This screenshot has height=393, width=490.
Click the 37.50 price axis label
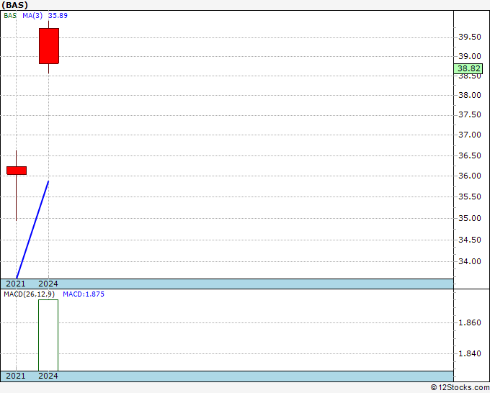coord(469,114)
